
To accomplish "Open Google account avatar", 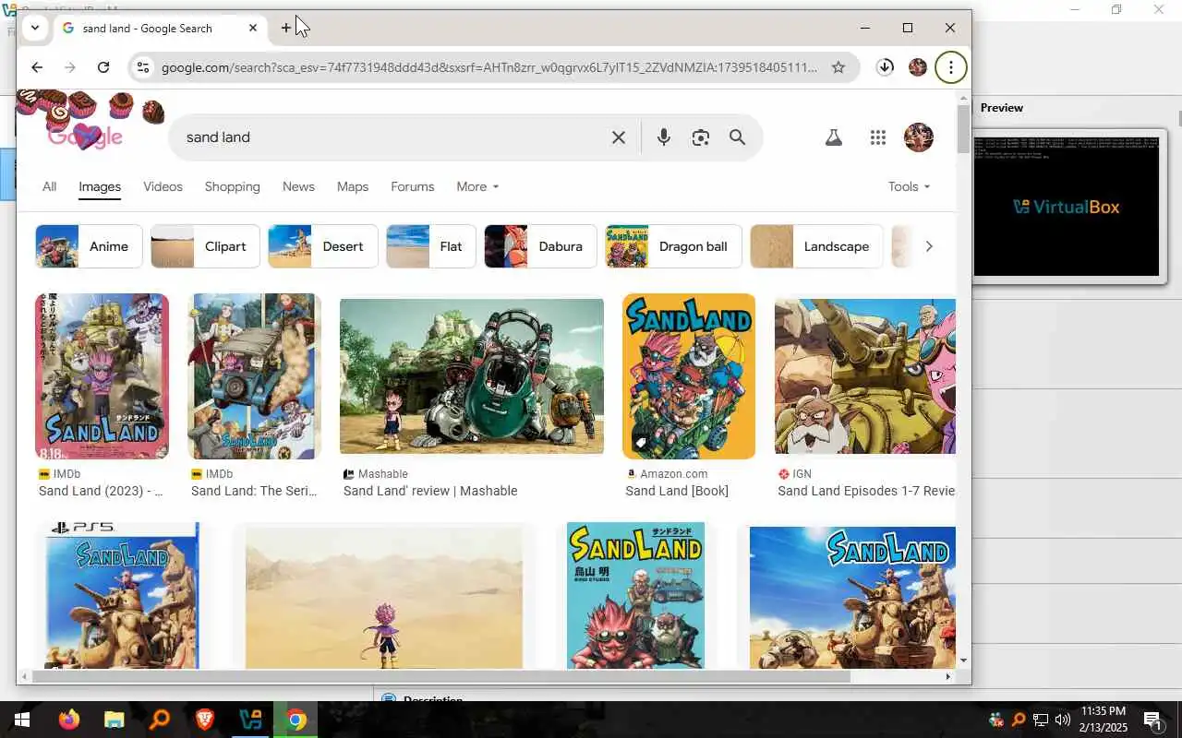I will click(x=919, y=137).
